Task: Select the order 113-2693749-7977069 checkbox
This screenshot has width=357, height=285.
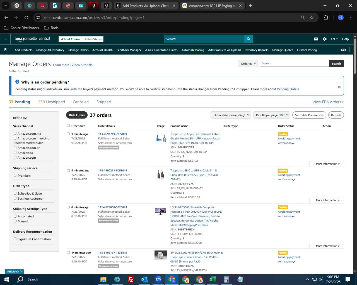Action: click(x=68, y=134)
